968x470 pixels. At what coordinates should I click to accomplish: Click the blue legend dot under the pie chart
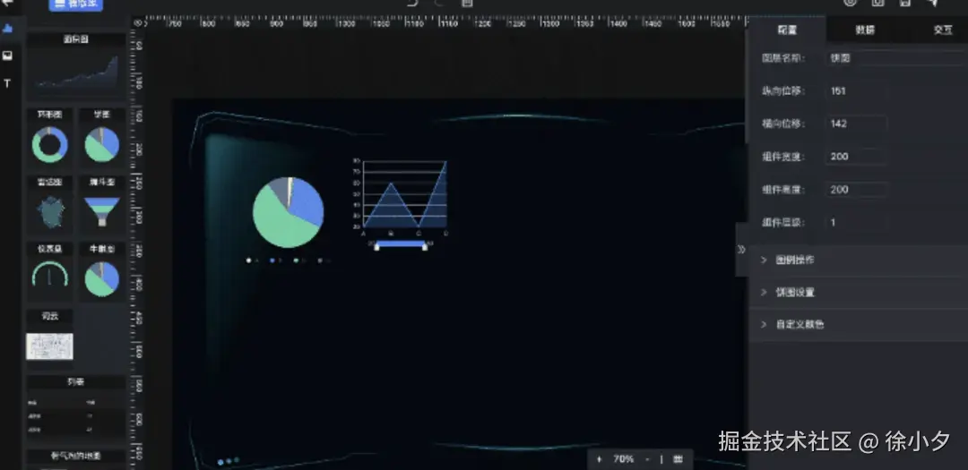[272, 261]
